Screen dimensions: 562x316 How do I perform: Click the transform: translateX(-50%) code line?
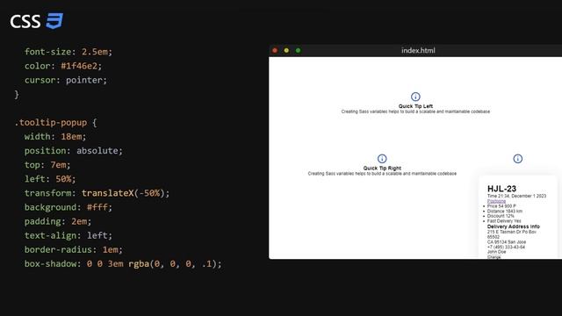[x=97, y=193]
